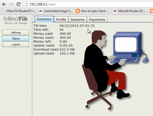This screenshot has height=116, width=153.
Task: Open the Payments tab
Action: pos(97,19)
